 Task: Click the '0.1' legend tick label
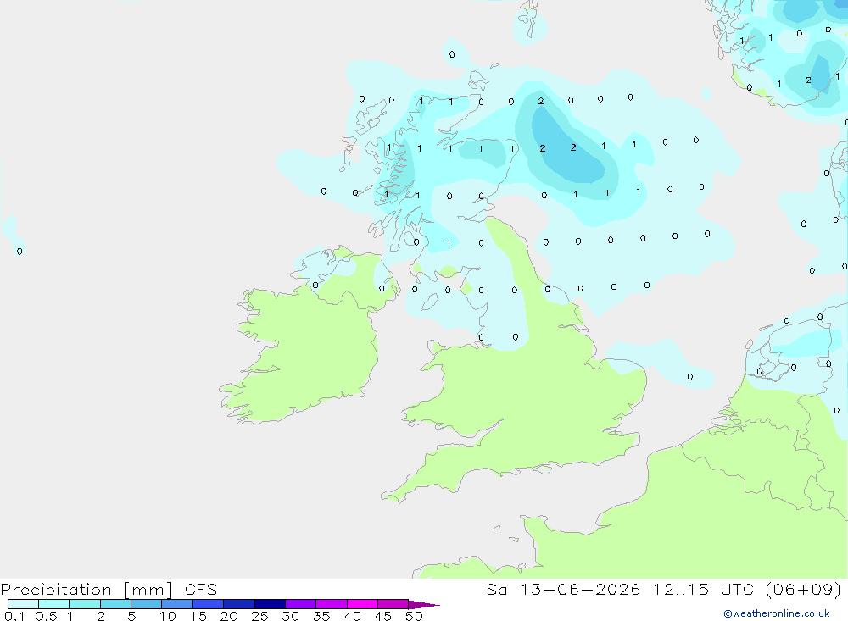click(x=14, y=616)
